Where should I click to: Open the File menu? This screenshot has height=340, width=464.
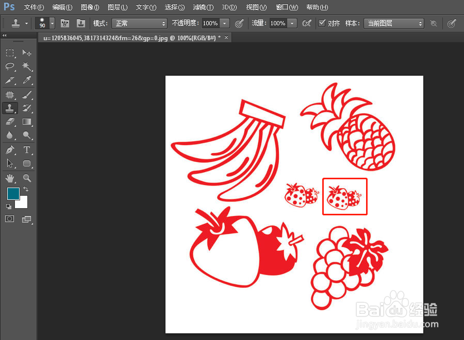coord(34,7)
